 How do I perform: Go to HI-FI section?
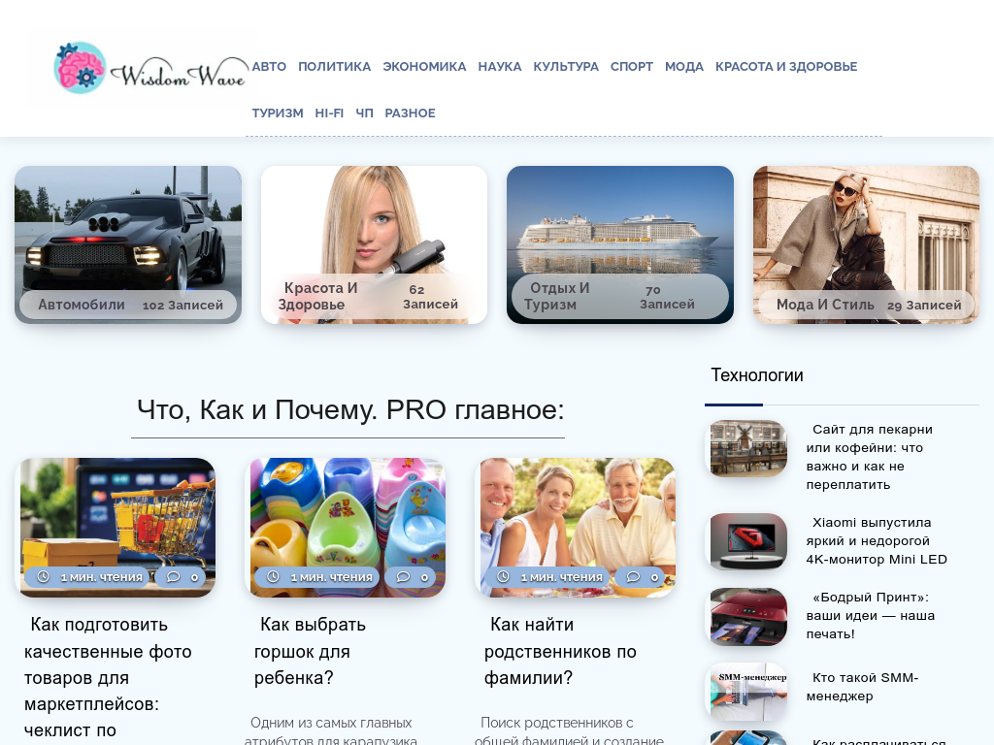coord(329,113)
